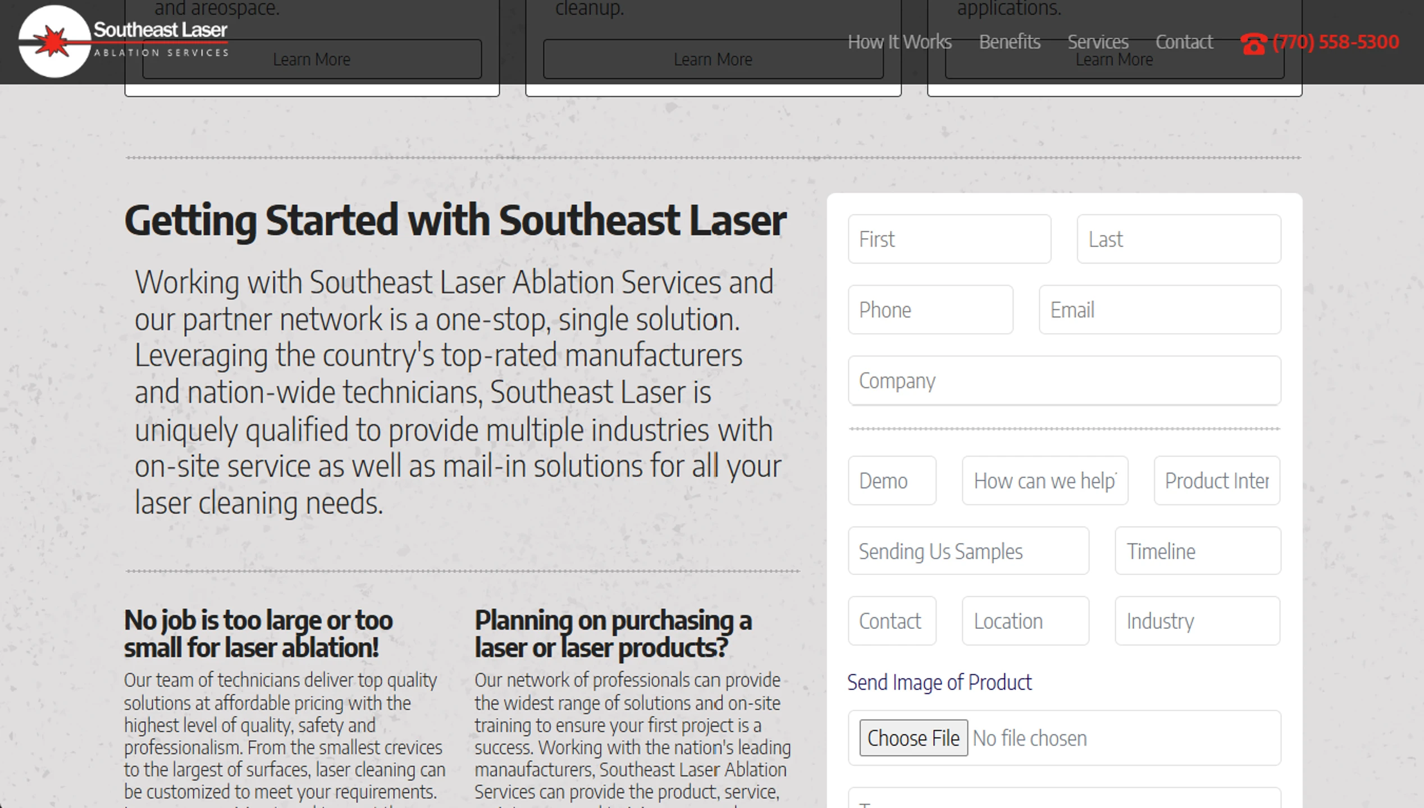Click the No file chosen text
The image size is (1424, 808).
point(1030,738)
